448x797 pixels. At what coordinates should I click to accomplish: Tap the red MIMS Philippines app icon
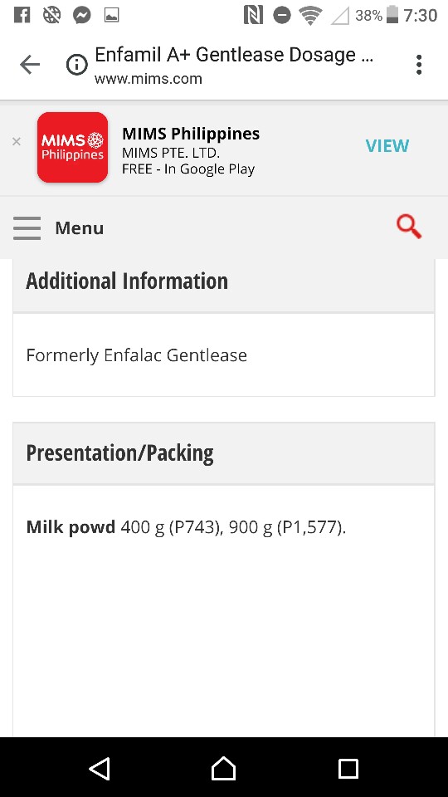[73, 148]
